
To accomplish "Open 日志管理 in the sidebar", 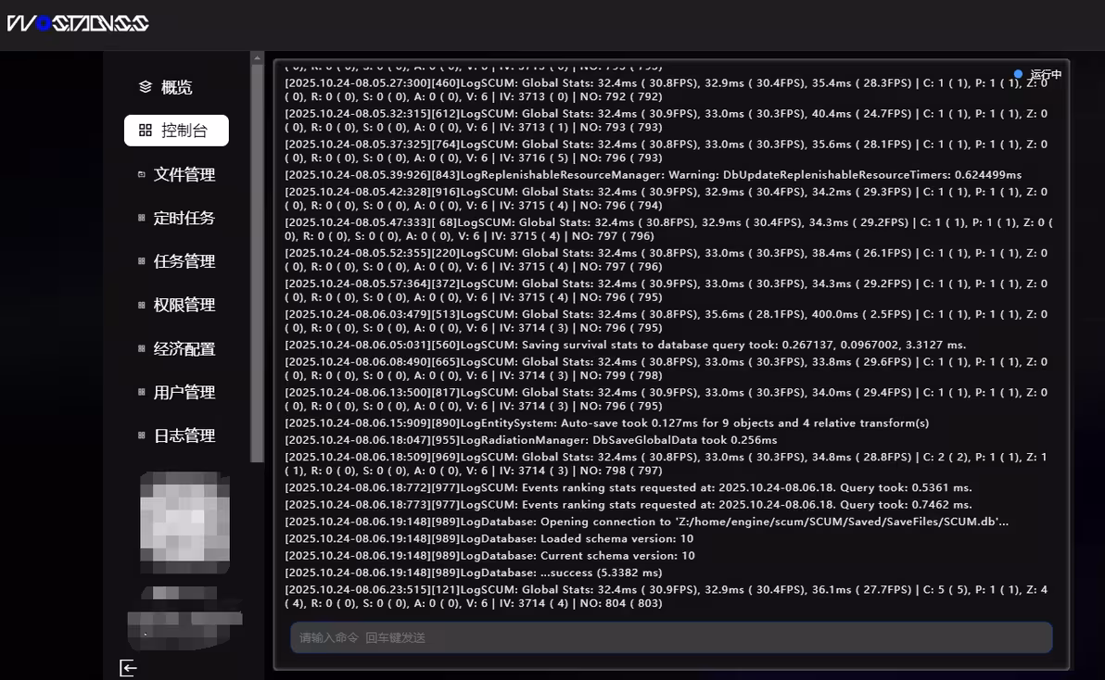I will (x=184, y=435).
